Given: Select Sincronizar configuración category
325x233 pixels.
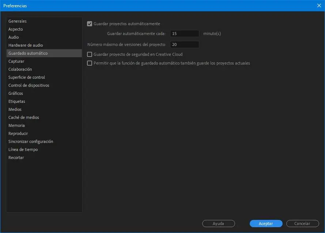Looking at the screenshot, I should coord(44,141).
